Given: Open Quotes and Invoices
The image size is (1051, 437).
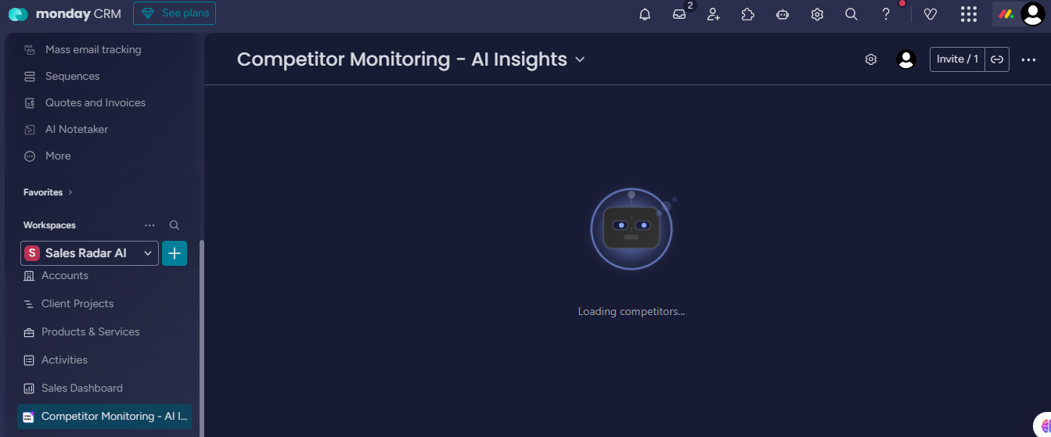Looking at the screenshot, I should [95, 102].
